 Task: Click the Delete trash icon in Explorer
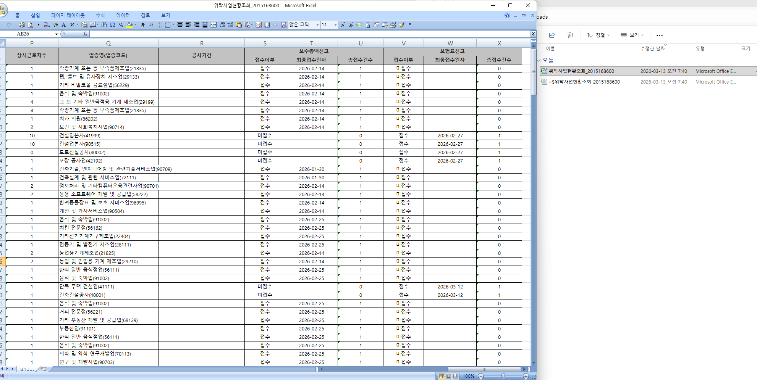[570, 35]
